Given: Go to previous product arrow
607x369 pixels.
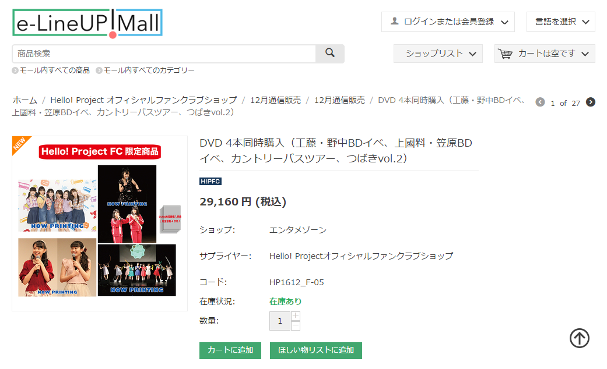Looking at the screenshot, I should pos(540,102).
